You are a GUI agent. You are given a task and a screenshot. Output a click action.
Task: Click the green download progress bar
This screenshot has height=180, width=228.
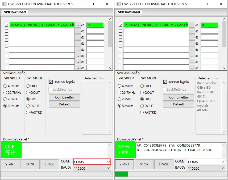point(121,174)
